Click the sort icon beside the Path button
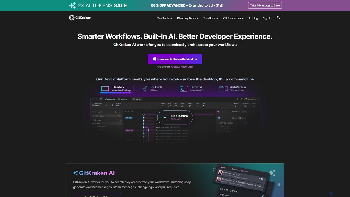The height and width of the screenshot is (197, 350). coord(219,118)
